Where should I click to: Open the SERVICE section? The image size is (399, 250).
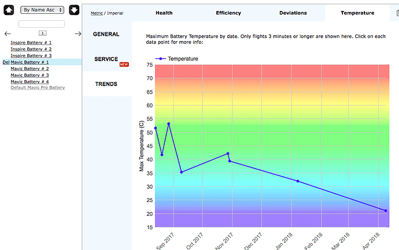[x=106, y=59]
